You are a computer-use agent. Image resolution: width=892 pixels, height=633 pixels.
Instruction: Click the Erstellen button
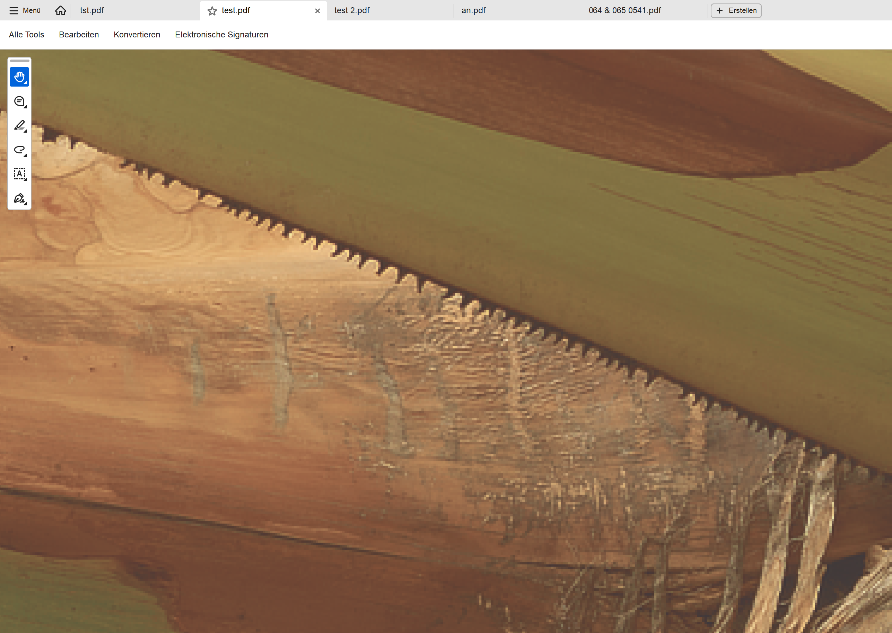pos(736,10)
